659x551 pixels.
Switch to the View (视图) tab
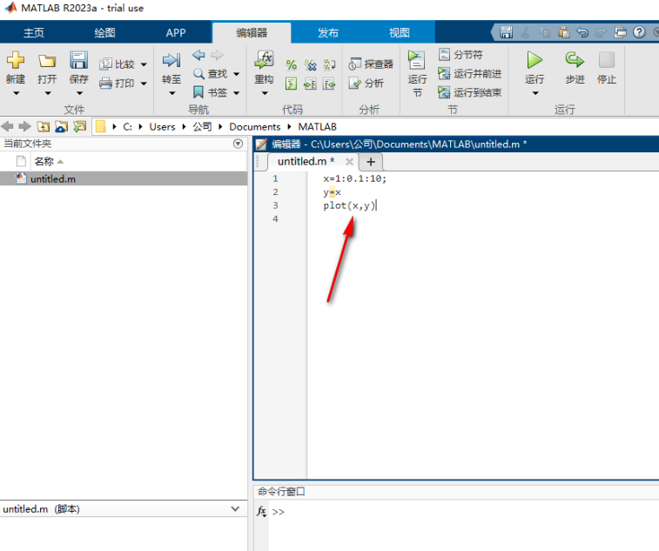point(400,33)
